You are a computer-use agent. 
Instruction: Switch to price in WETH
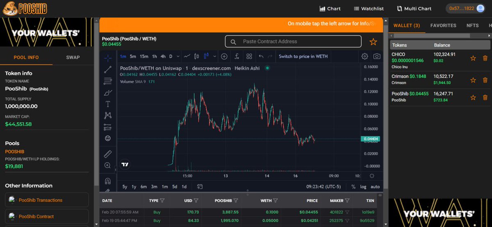tap(303, 56)
